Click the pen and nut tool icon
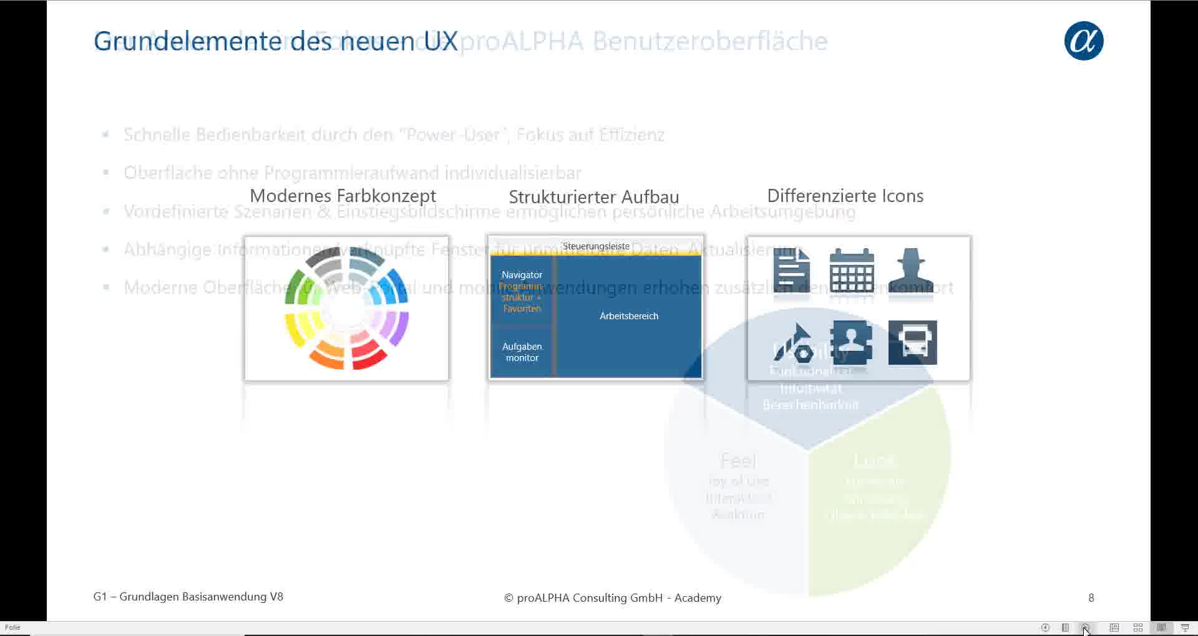 [x=793, y=342]
